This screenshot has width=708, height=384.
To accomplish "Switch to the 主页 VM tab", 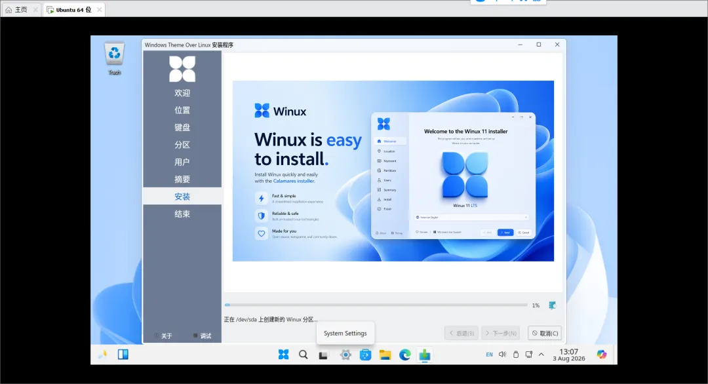I will 21,9.
